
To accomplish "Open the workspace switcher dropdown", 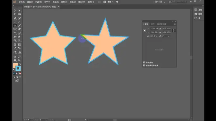I will (160, 2).
